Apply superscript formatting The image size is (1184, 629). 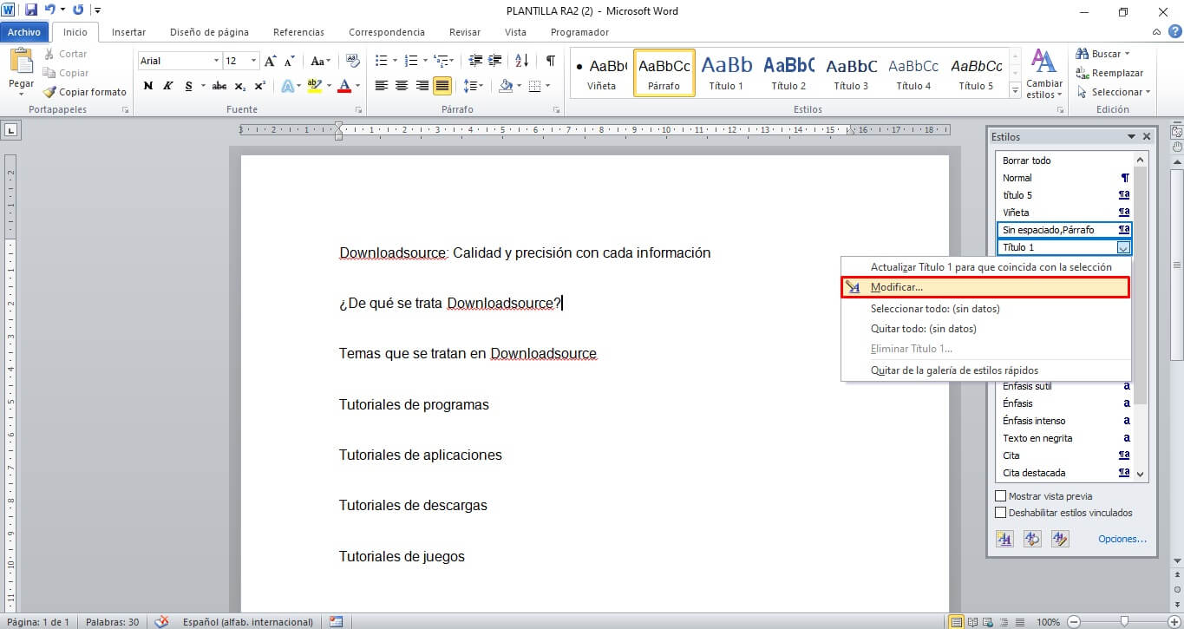point(259,86)
